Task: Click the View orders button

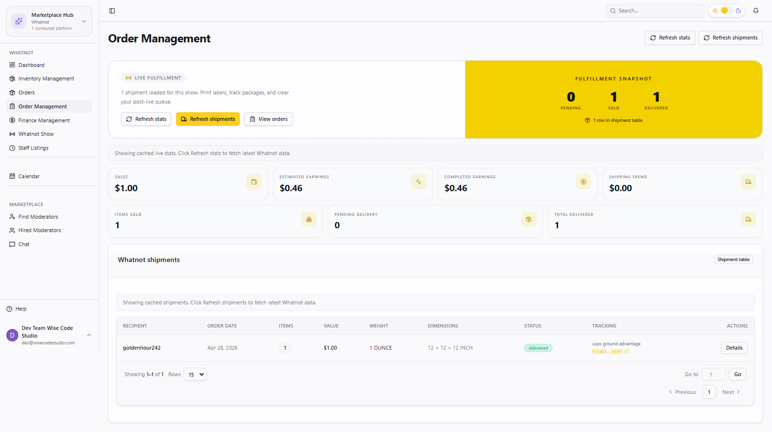Action: point(268,119)
